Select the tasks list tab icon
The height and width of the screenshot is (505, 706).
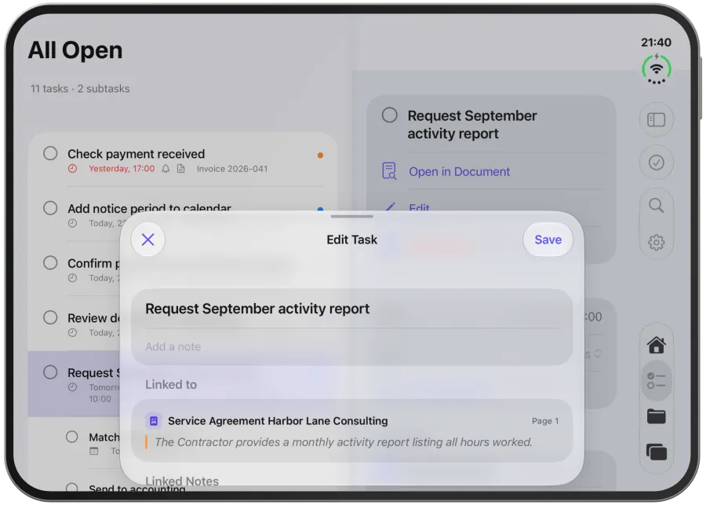pyautogui.click(x=656, y=381)
